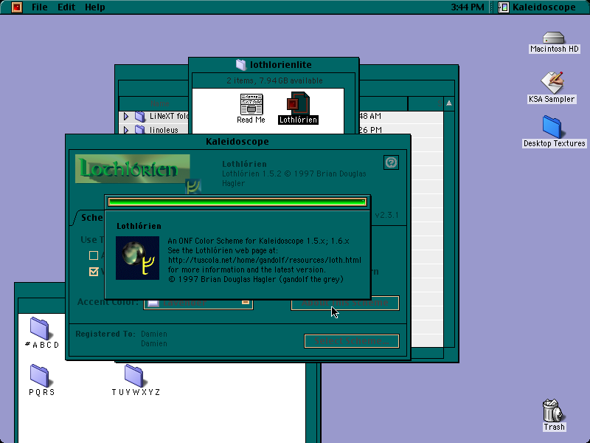Select the Desktop Textures folder
The height and width of the screenshot is (443, 590).
pos(554,131)
